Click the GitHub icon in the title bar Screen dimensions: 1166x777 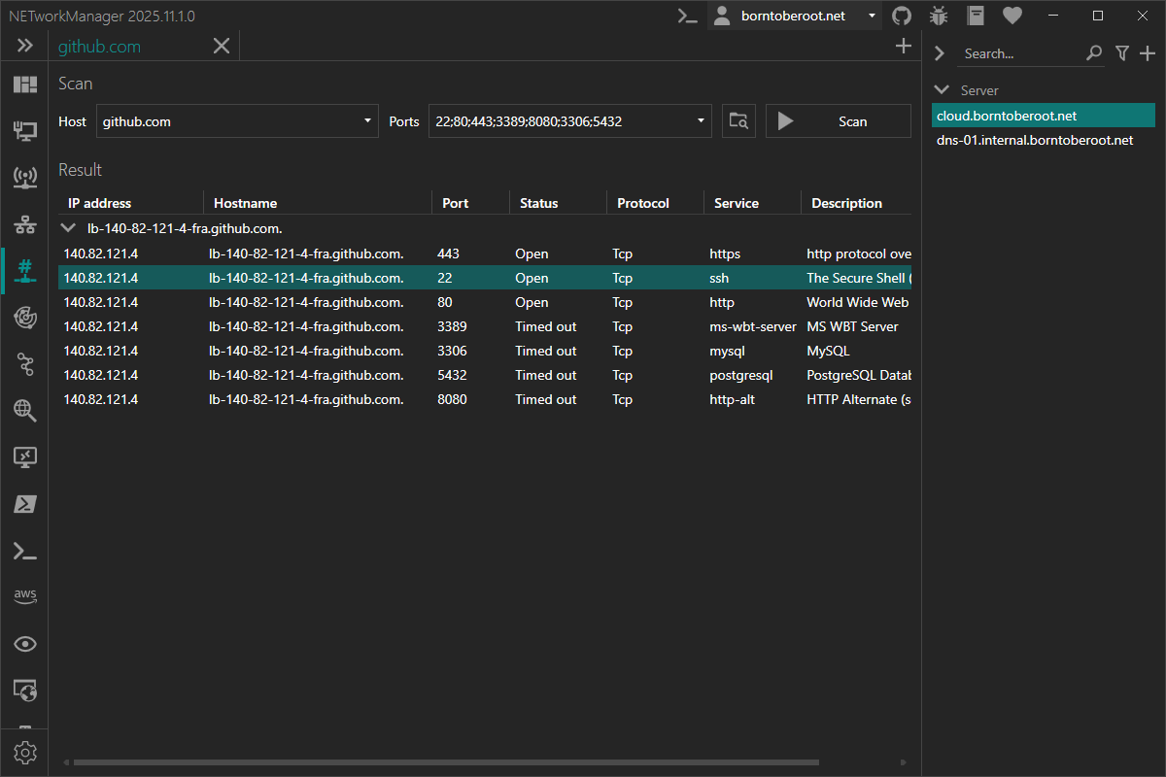tap(901, 16)
